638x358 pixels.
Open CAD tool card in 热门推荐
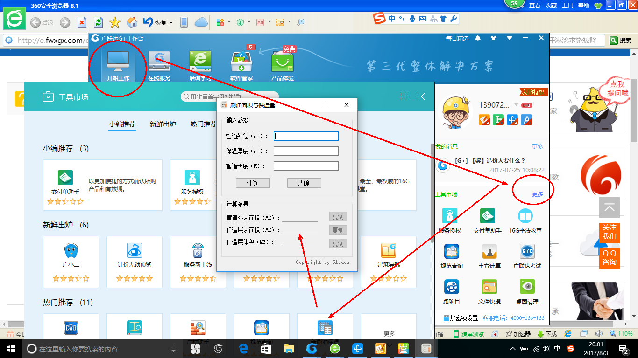tap(71, 326)
